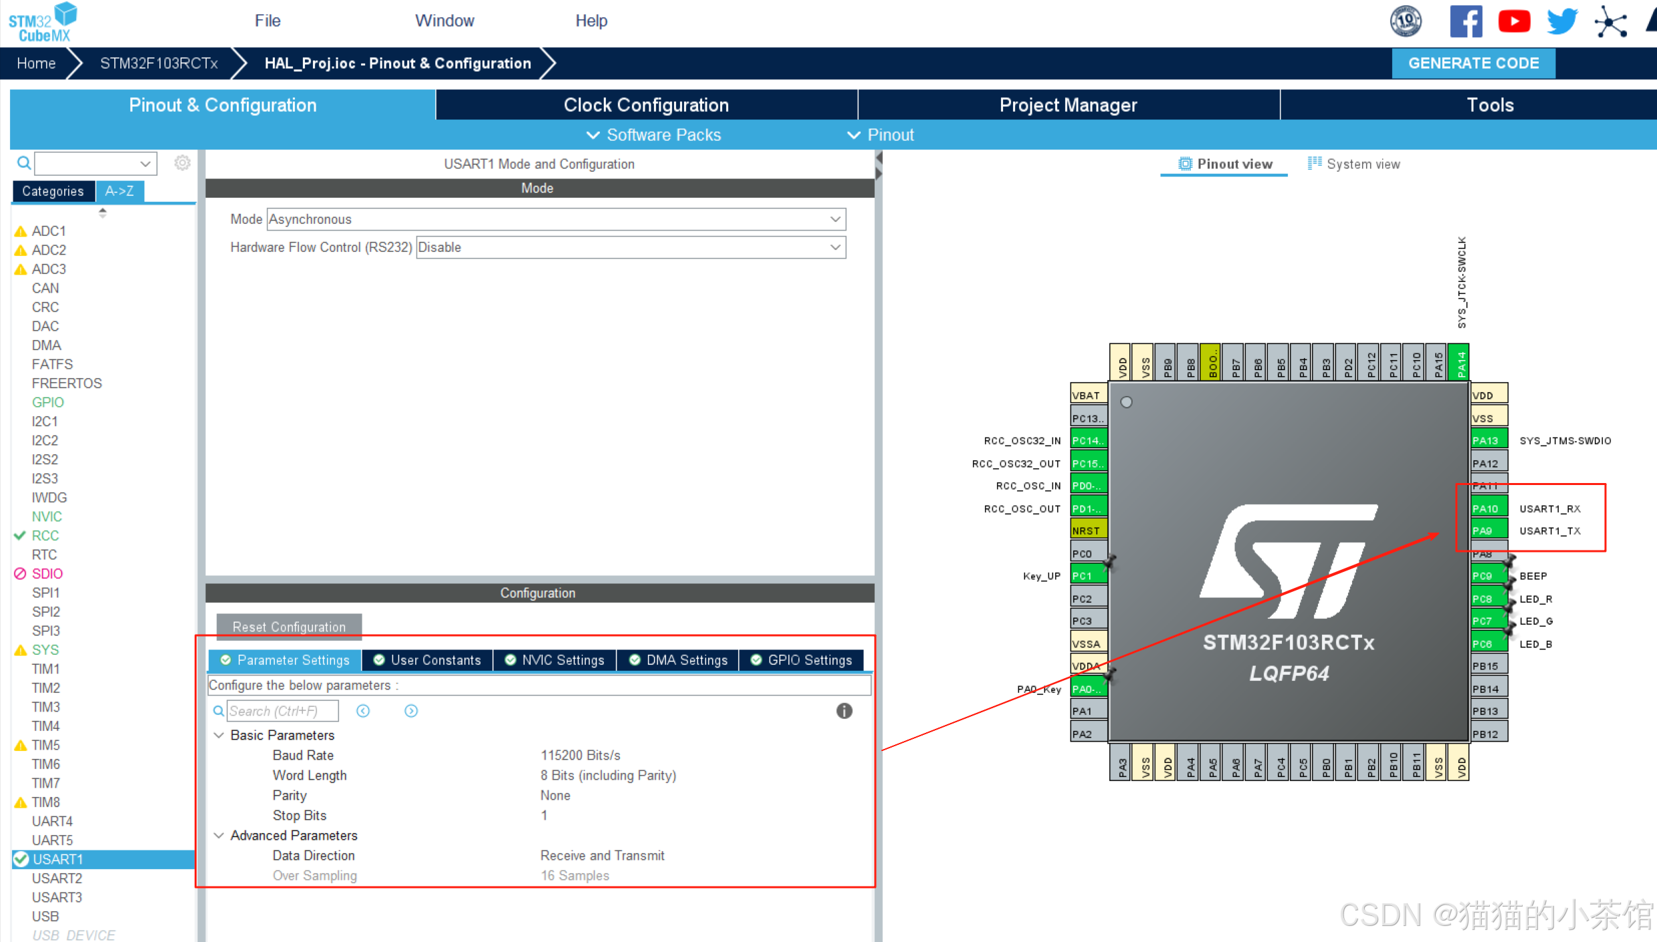Click the SYS warning icon
Viewport: 1657px width, 942px height.
tap(21, 650)
